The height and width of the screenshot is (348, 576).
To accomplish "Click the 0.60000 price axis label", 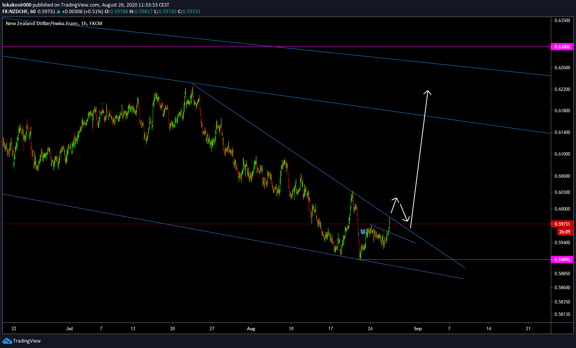I will click(x=562, y=209).
